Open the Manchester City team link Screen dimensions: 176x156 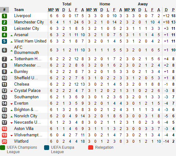pyautogui.click(x=29, y=22)
